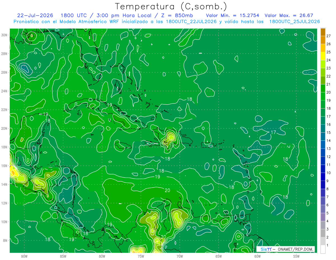Click the 30N latitude axis label

click(4, 35)
